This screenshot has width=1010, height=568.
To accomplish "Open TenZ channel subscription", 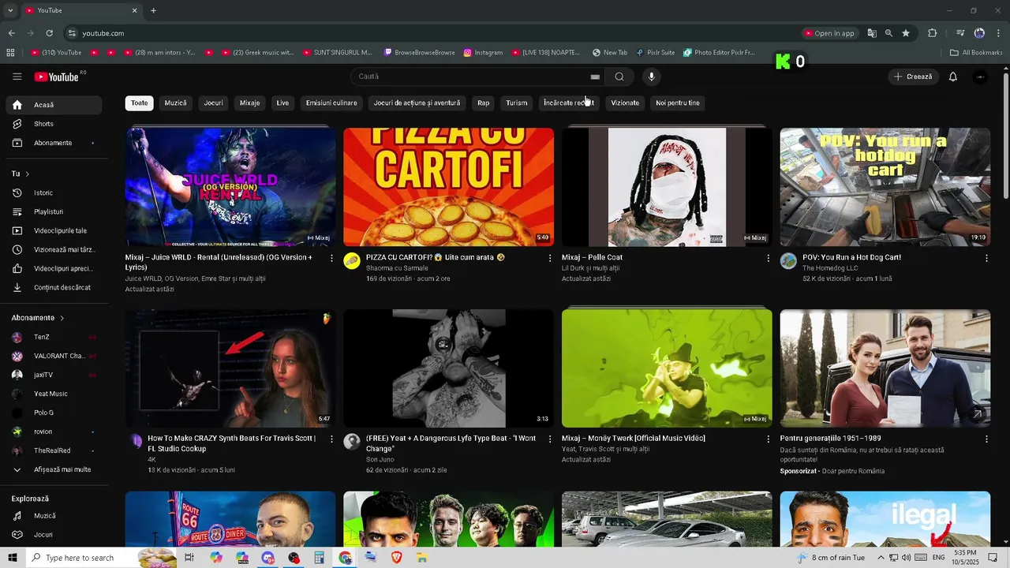I will pyautogui.click(x=54, y=337).
